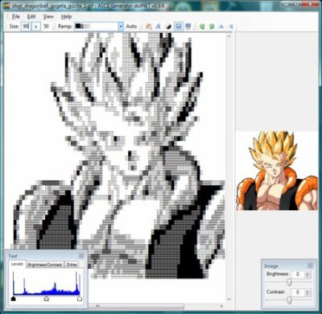
Task: Click the x lock-ratio button between sizes
Action: 36,27
